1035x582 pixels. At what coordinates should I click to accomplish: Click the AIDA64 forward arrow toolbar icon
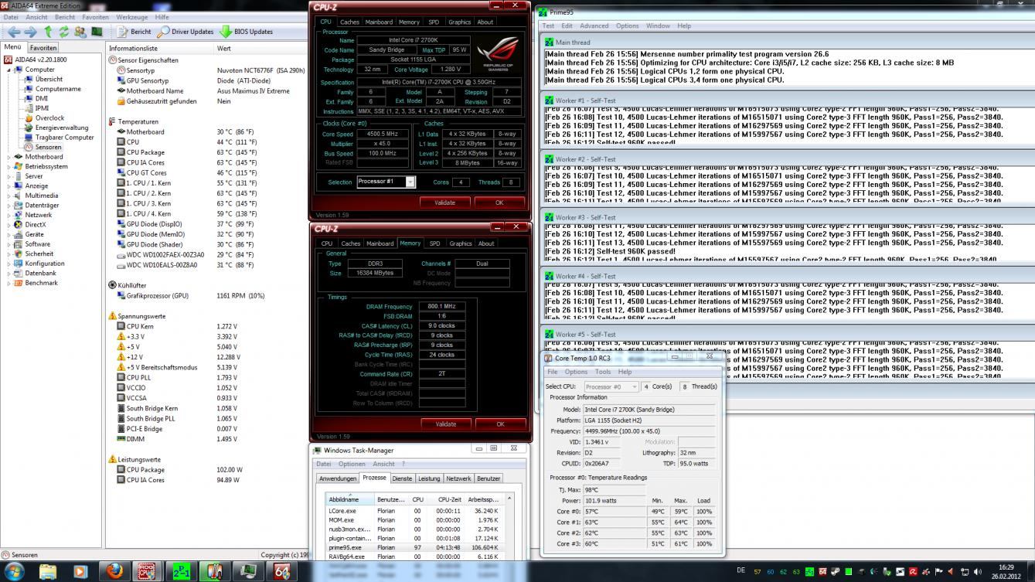click(x=30, y=32)
